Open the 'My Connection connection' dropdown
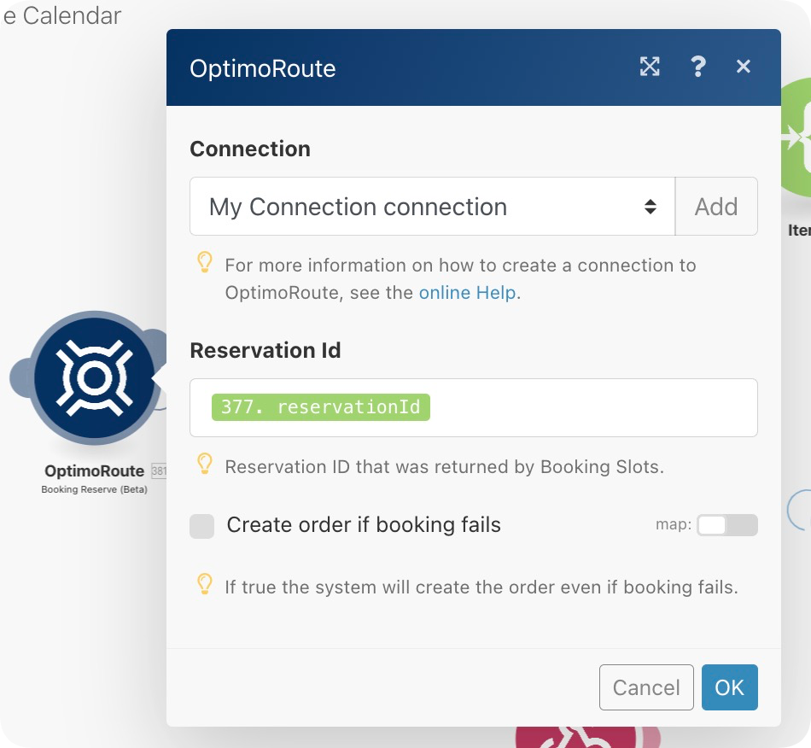Image resolution: width=811 pixels, height=748 pixels. pyautogui.click(x=432, y=207)
